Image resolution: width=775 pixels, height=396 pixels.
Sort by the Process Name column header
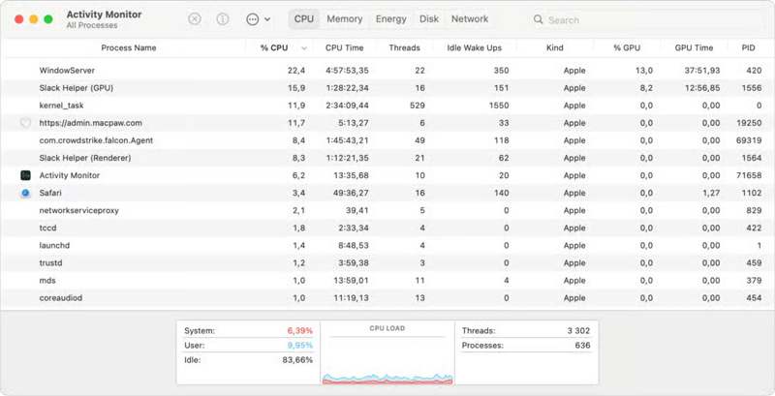coord(129,47)
